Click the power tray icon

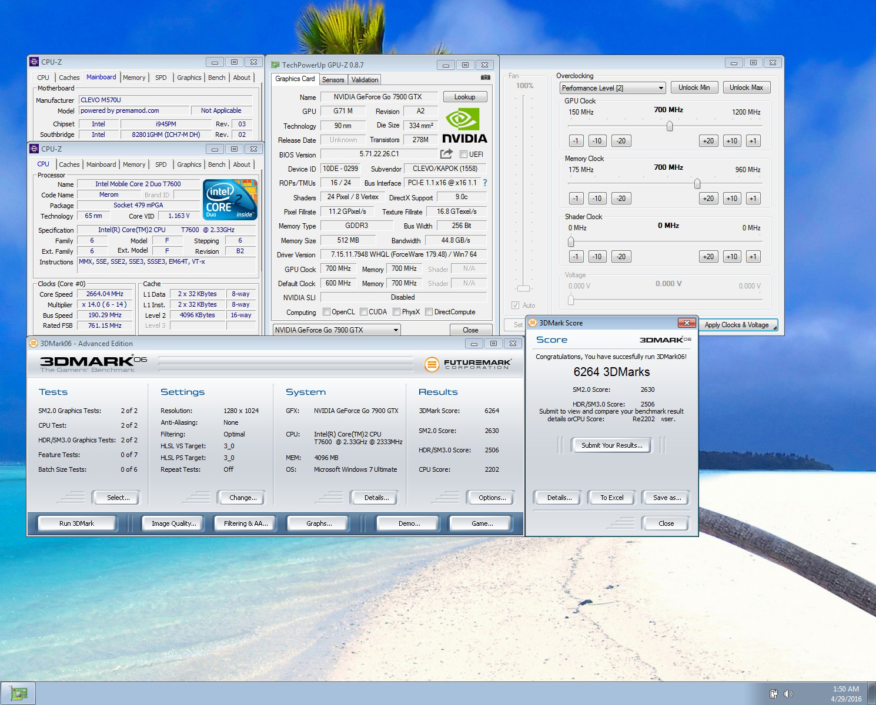pos(774,694)
